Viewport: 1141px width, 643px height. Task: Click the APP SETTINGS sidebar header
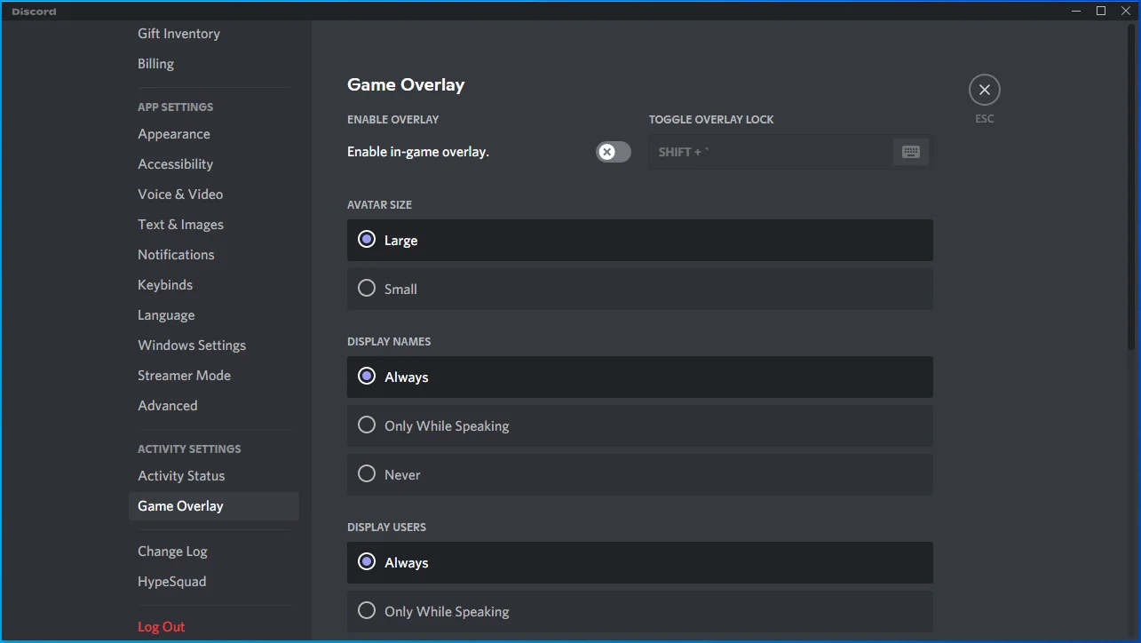[x=176, y=107]
